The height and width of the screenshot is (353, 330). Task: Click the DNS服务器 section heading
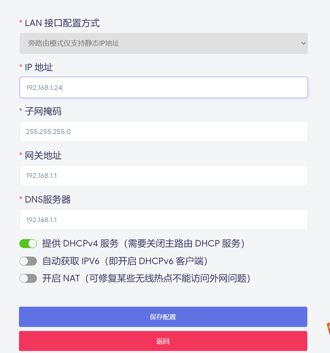(x=47, y=199)
